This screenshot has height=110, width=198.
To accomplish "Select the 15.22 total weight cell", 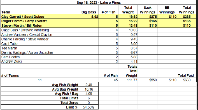I will click(x=128, y=21).
